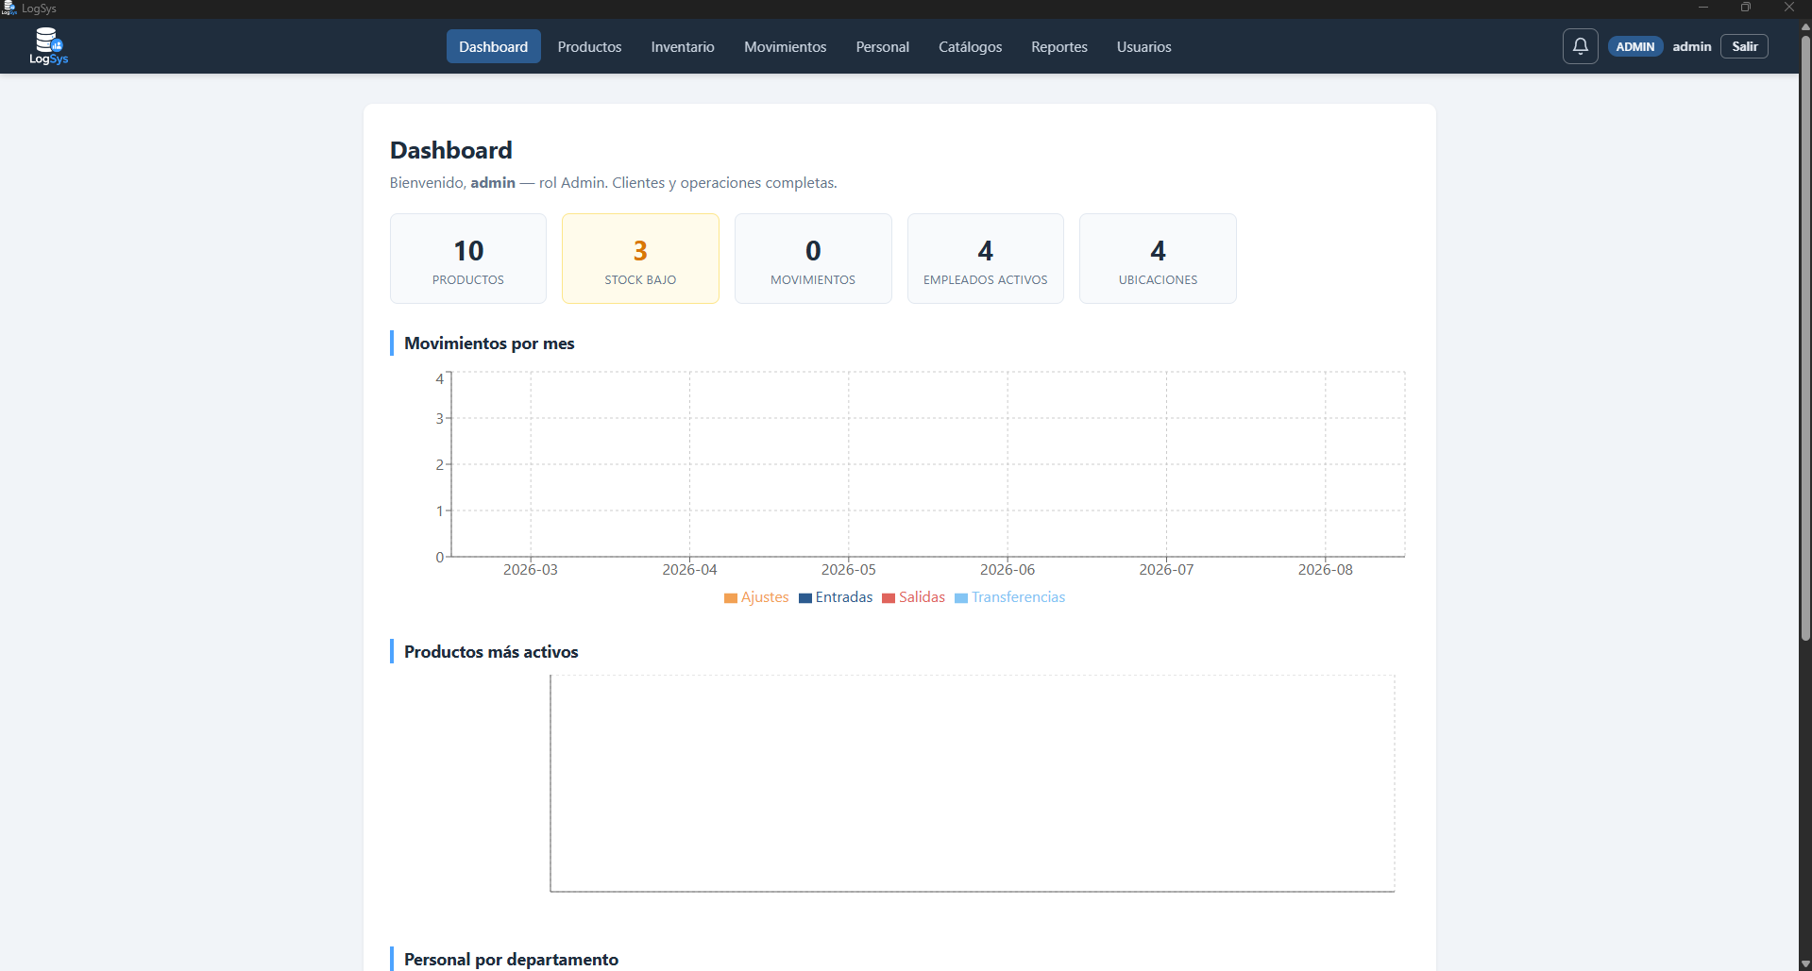Open the Catálogos menu

[970, 46]
